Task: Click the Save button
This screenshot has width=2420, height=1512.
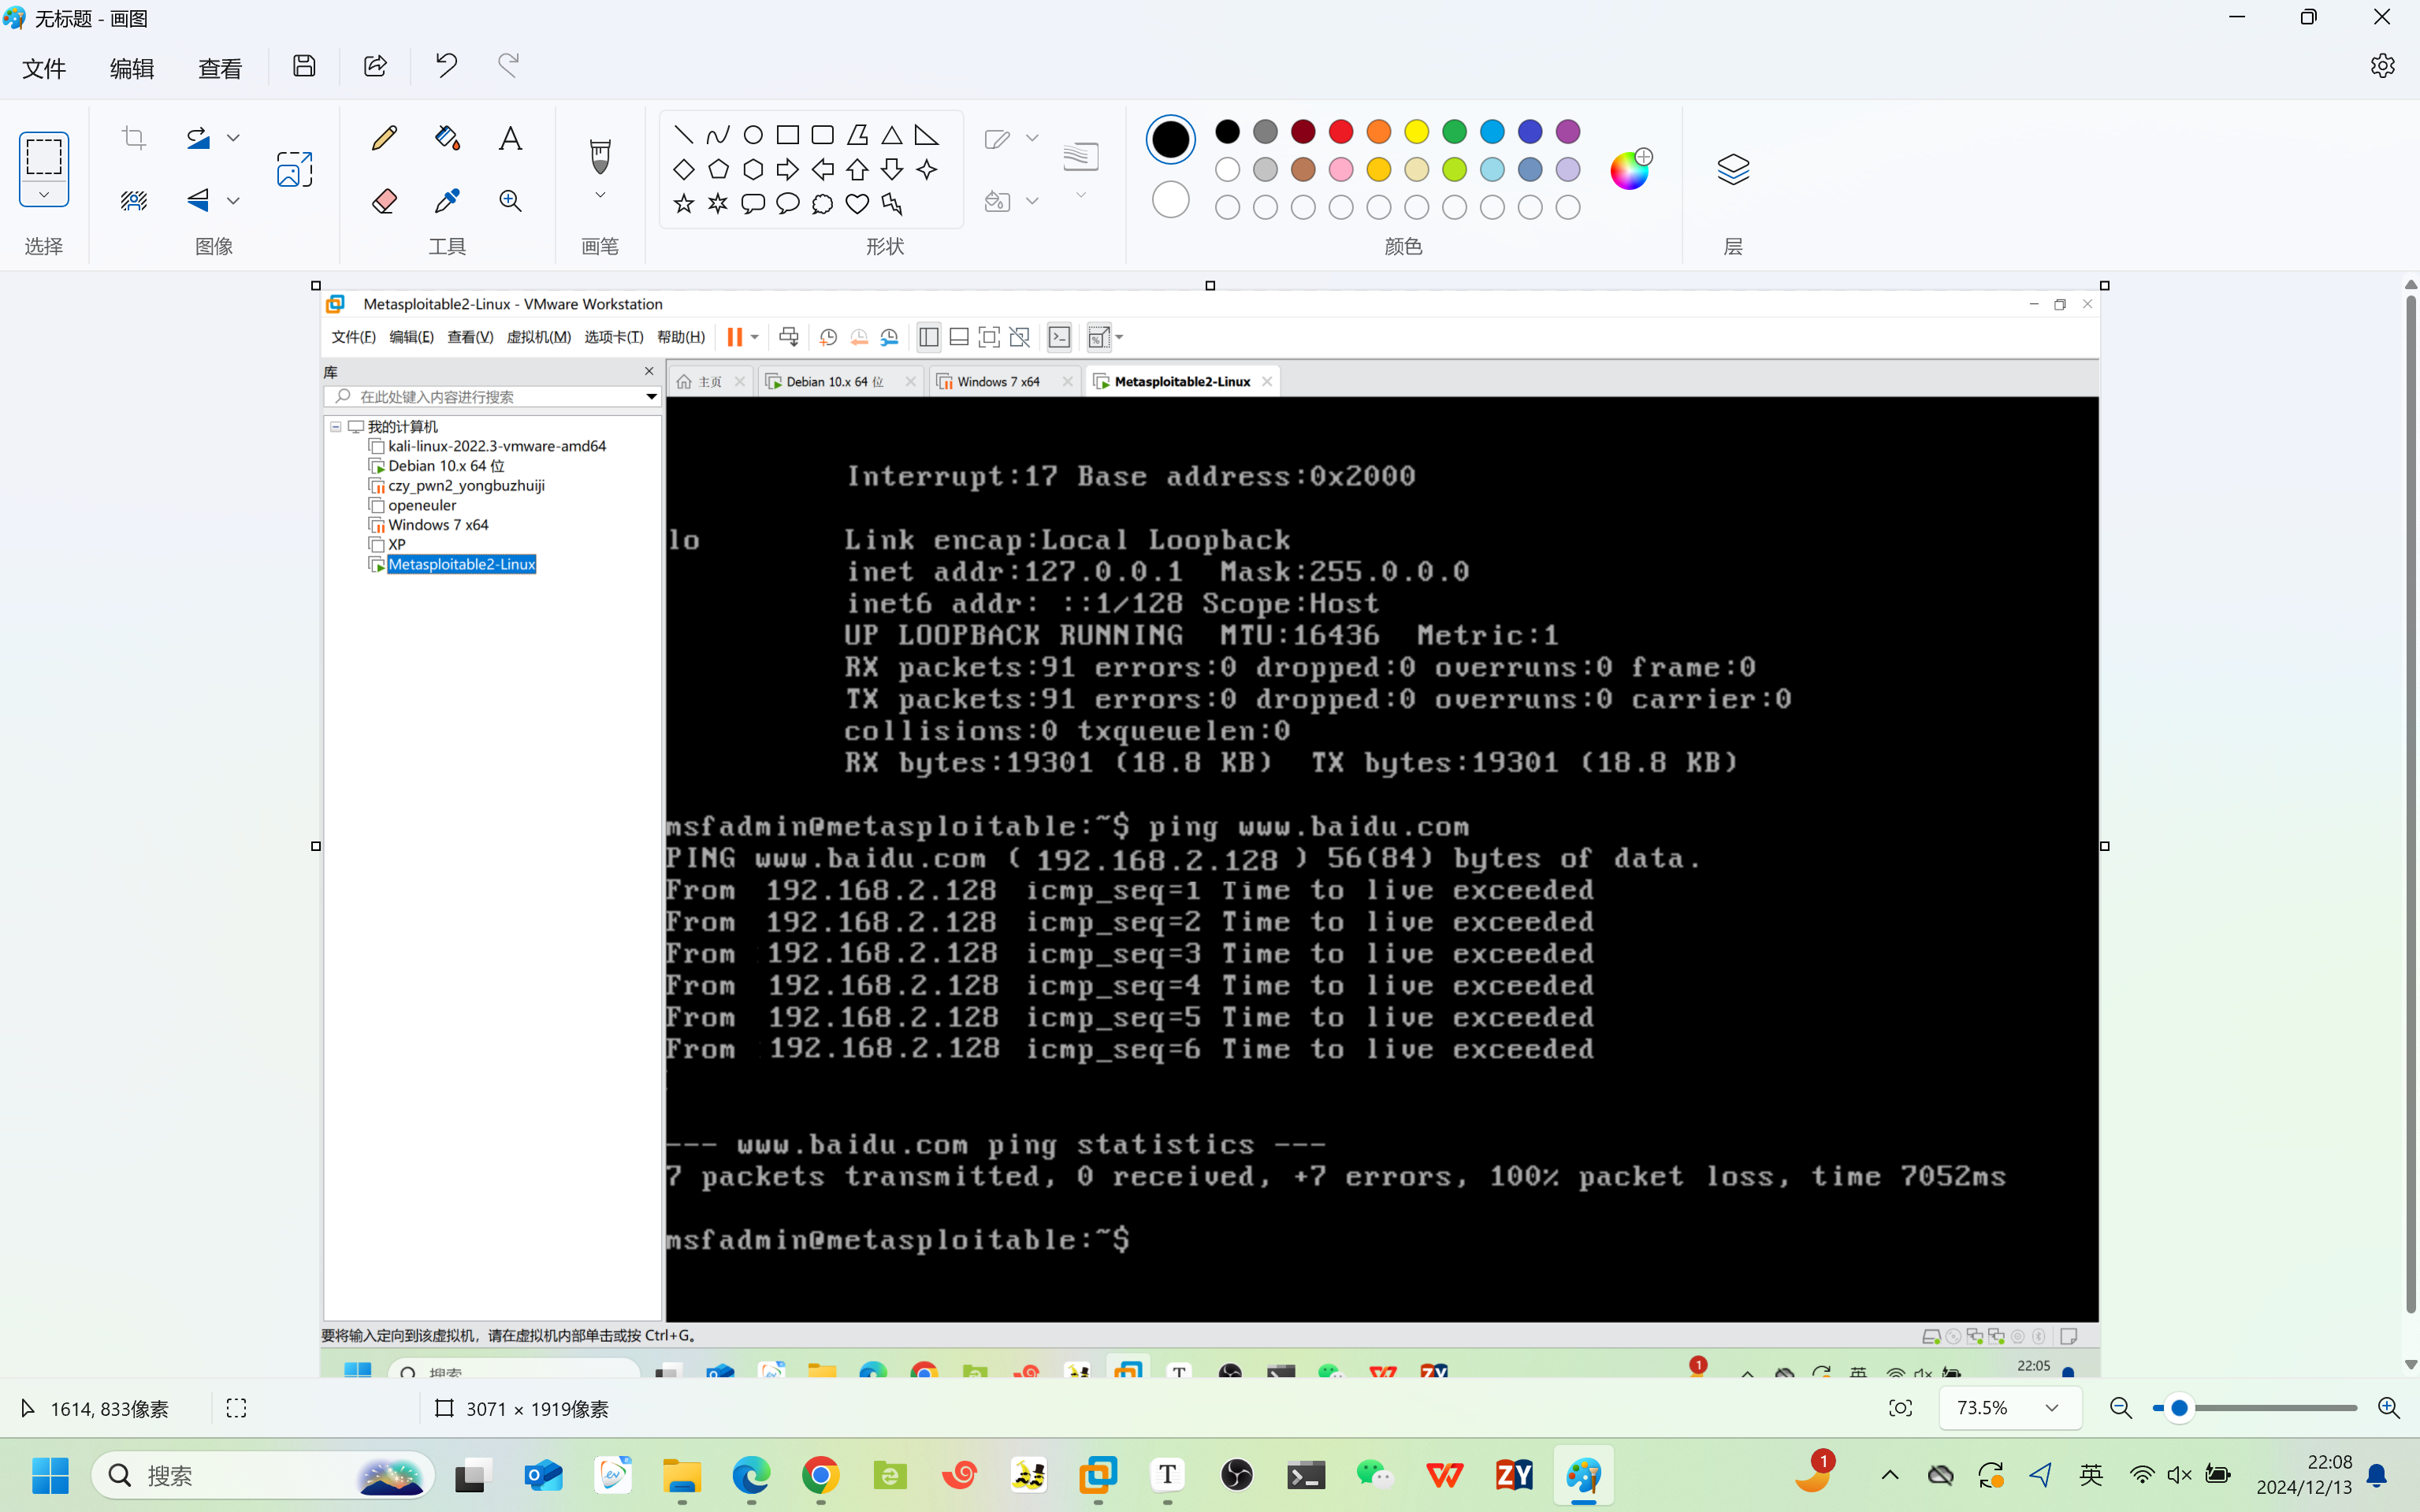Action: pos(304,66)
